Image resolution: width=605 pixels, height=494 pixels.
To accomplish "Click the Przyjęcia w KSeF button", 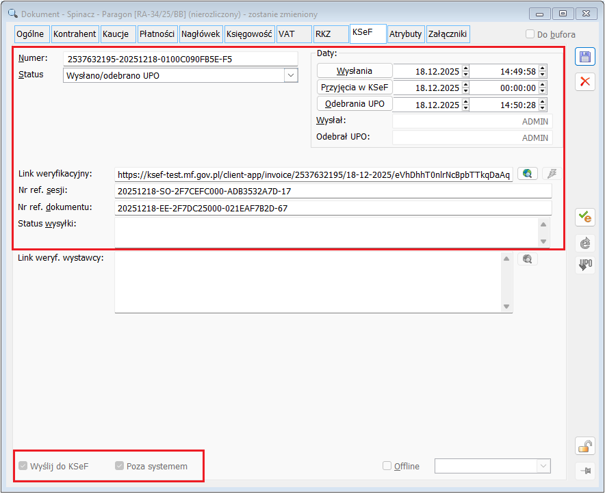I will point(355,87).
